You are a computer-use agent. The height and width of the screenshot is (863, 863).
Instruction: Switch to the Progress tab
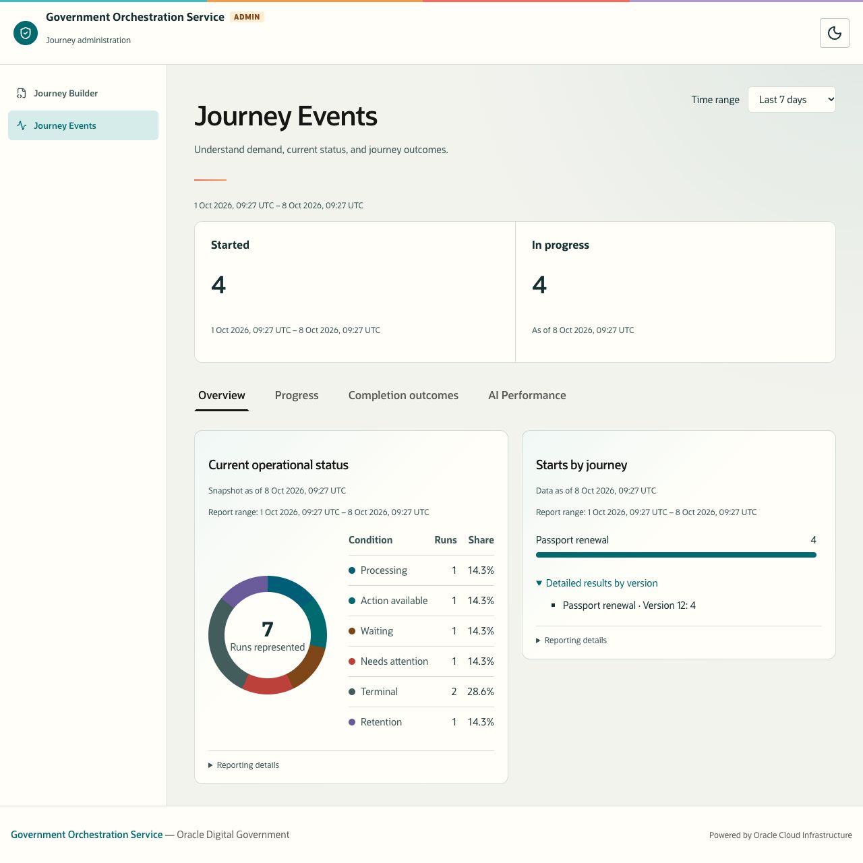pos(297,396)
